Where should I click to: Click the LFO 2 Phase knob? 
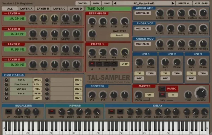click(x=177, y=62)
